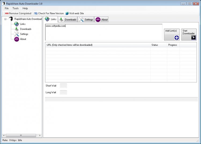Click the '0 kbps' status value

(x=13, y=140)
